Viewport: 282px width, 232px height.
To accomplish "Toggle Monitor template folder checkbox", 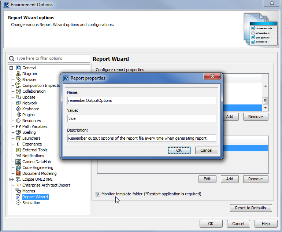I will [98, 194].
